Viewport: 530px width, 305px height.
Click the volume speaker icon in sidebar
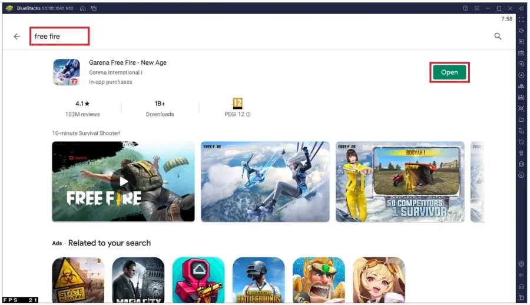[521, 31]
